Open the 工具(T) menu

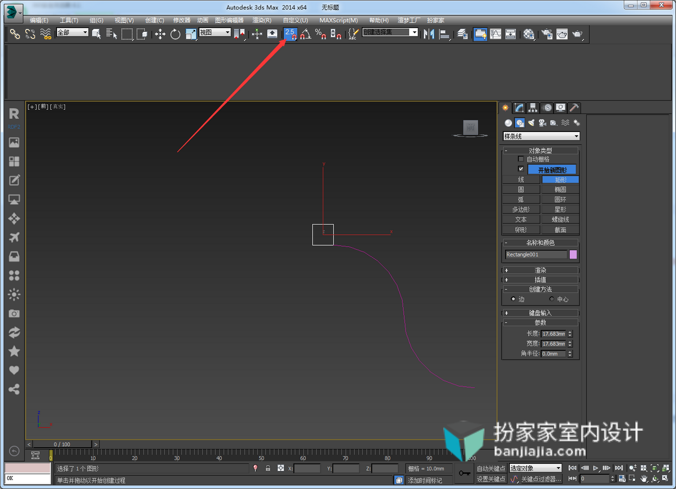pyautogui.click(x=69, y=20)
